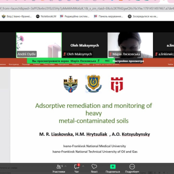Screen dimensions: 174x174
Task: Click the red chat notification badge
Action: click(79, 165)
